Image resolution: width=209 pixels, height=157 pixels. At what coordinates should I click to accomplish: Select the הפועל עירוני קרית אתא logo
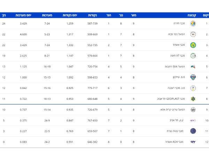pos(193,110)
